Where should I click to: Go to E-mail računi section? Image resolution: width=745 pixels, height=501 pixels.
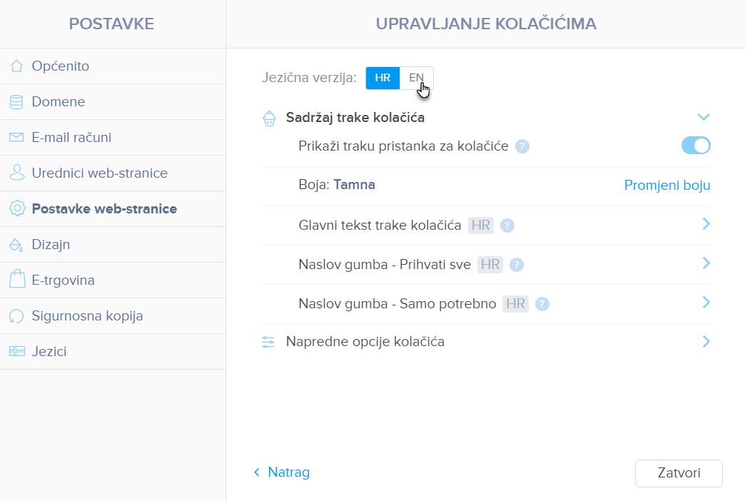click(x=113, y=137)
